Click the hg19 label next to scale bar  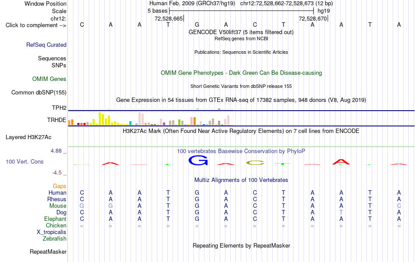324,11
